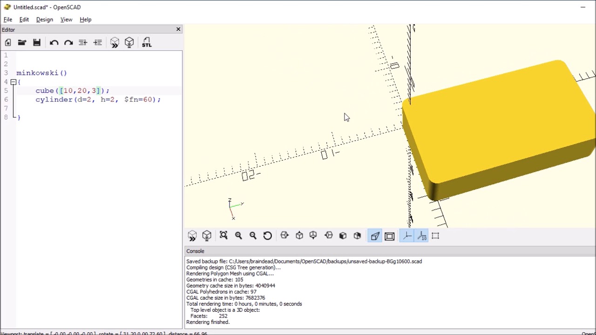The image size is (596, 335).
Task: Toggle Show Axes
Action: pos(407,236)
